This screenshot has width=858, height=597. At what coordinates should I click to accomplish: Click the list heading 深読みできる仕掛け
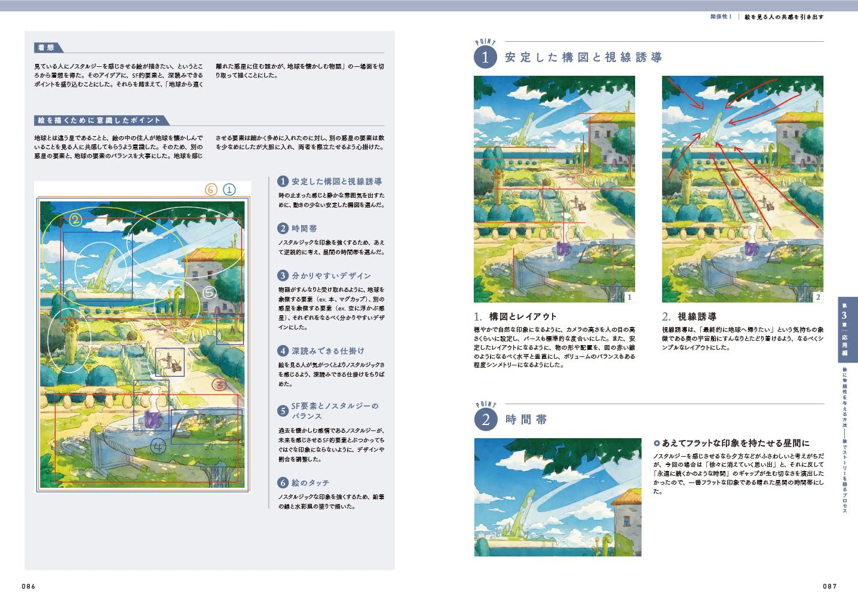click(x=328, y=351)
